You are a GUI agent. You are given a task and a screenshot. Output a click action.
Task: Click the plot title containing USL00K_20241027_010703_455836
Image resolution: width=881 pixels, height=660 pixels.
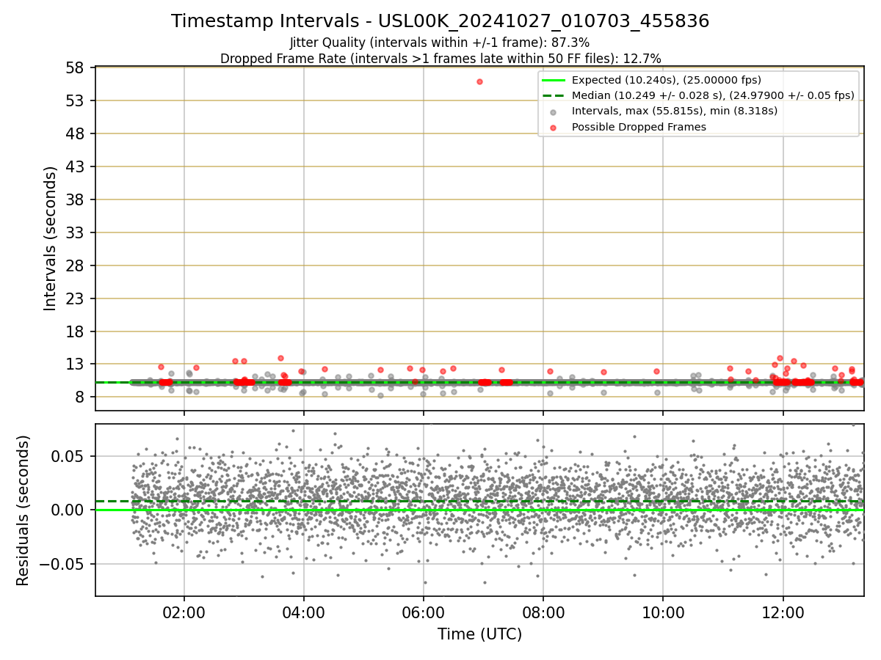coord(440,21)
